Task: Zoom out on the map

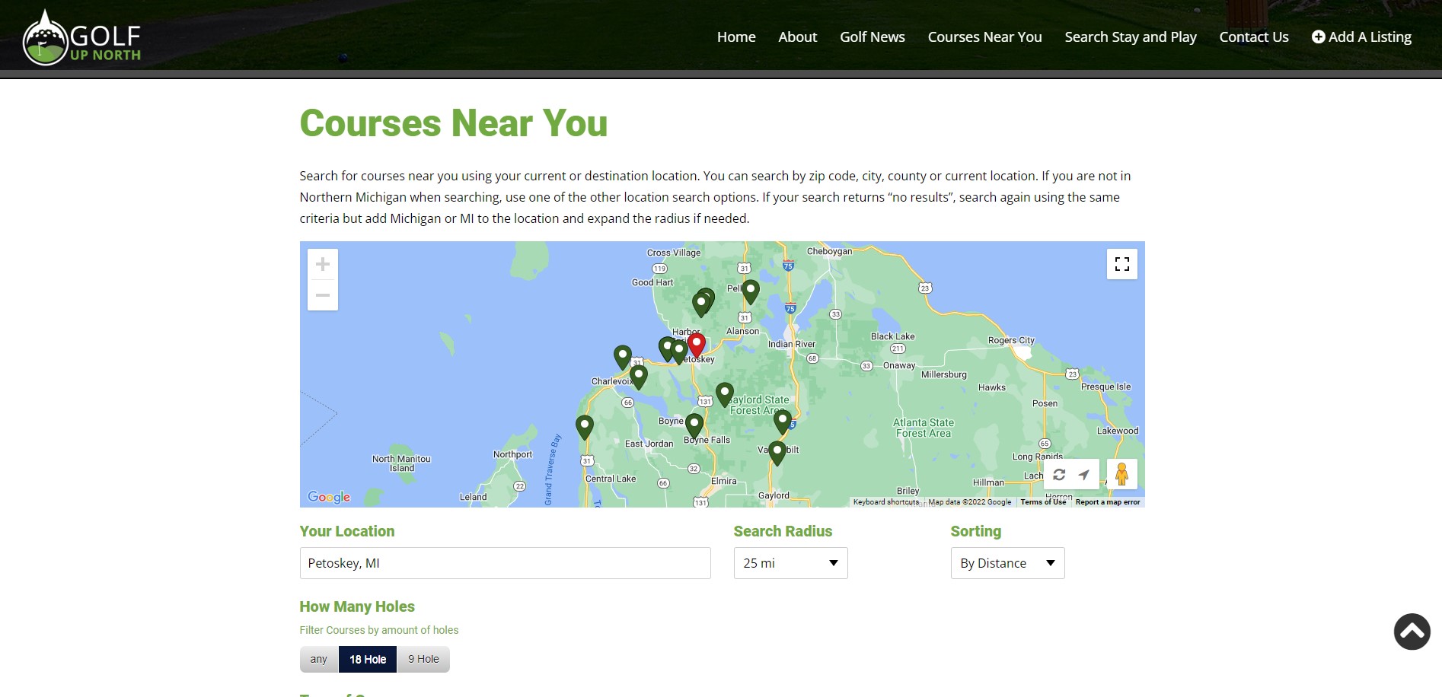Action: coord(323,295)
